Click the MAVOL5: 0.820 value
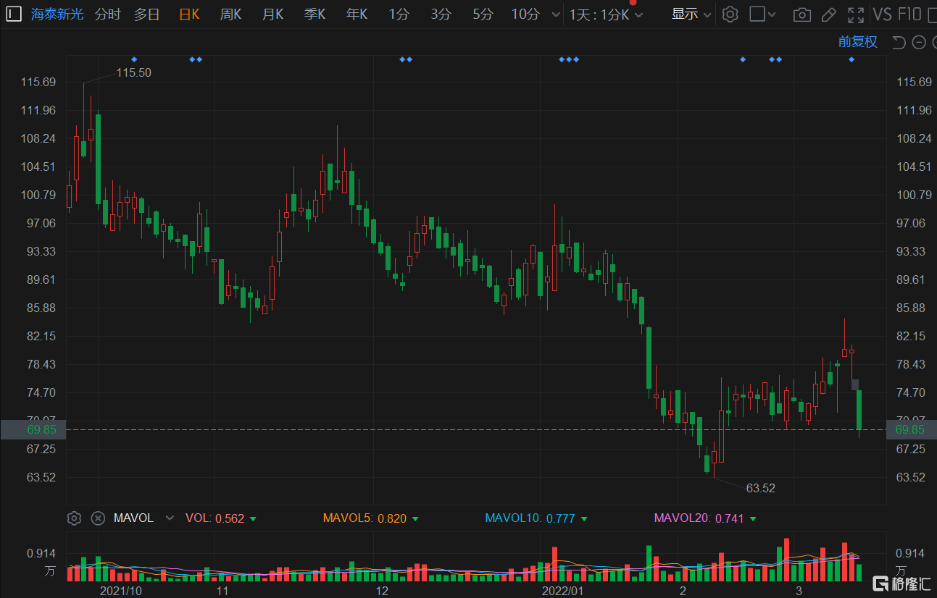The height and width of the screenshot is (598, 937). tap(365, 518)
